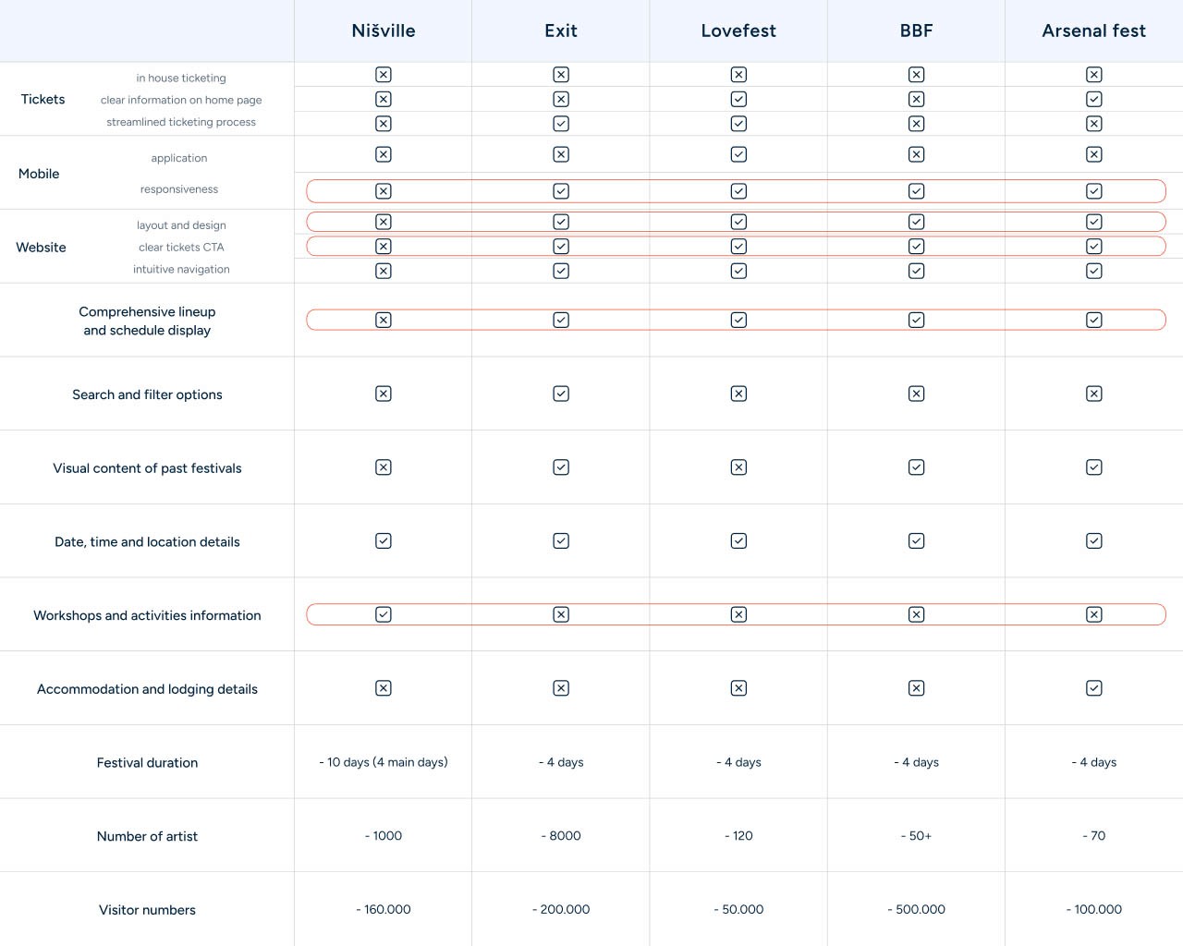Screen dimensions: 1183x946
Task: Click Lovefest in house ticketing cross icon
Action: (738, 75)
